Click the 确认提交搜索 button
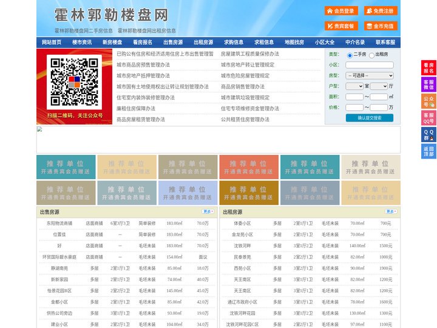437x328 pixels. click(370, 118)
